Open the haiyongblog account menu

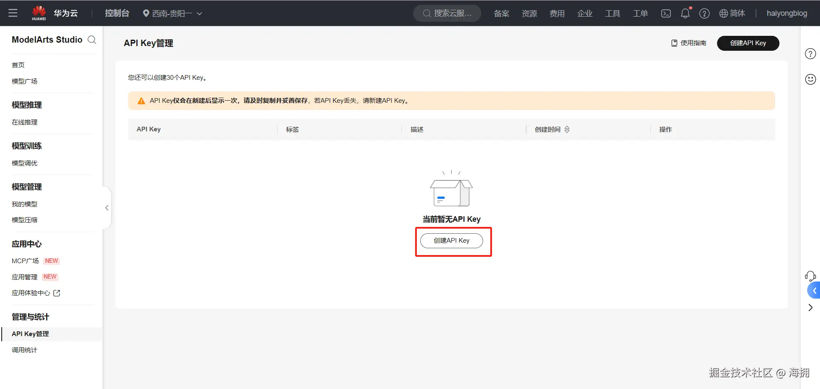point(787,14)
